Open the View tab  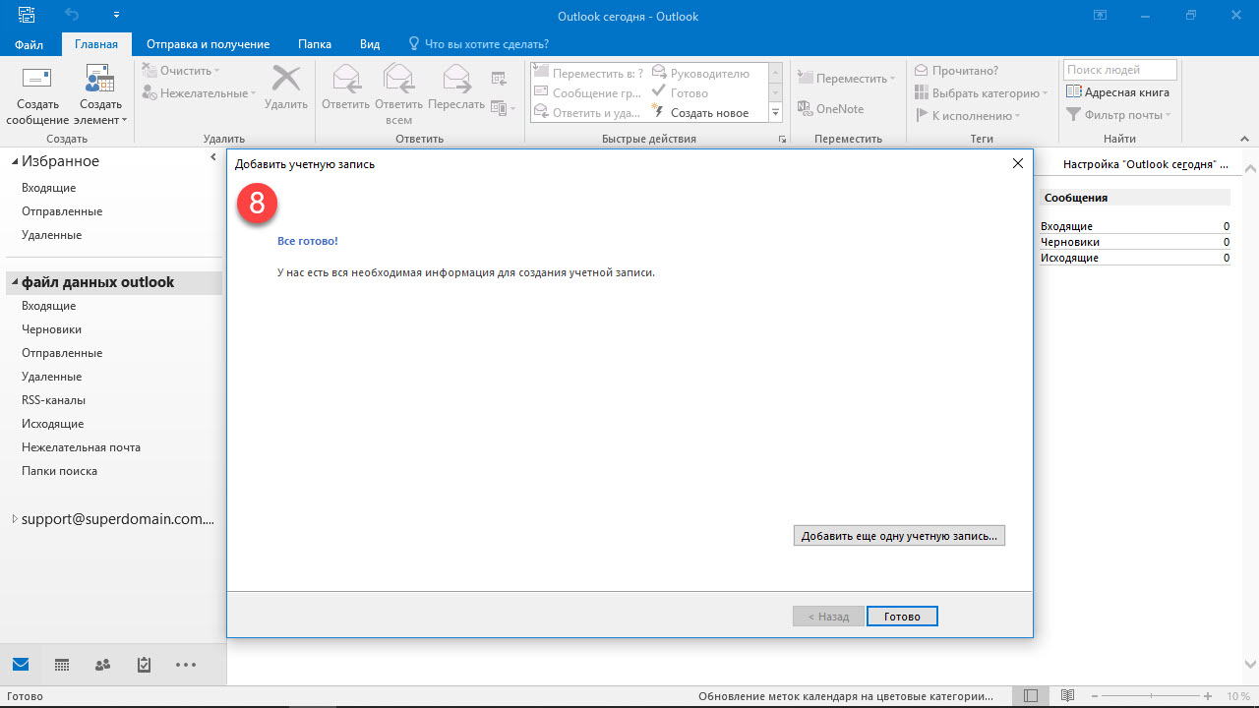click(x=370, y=44)
